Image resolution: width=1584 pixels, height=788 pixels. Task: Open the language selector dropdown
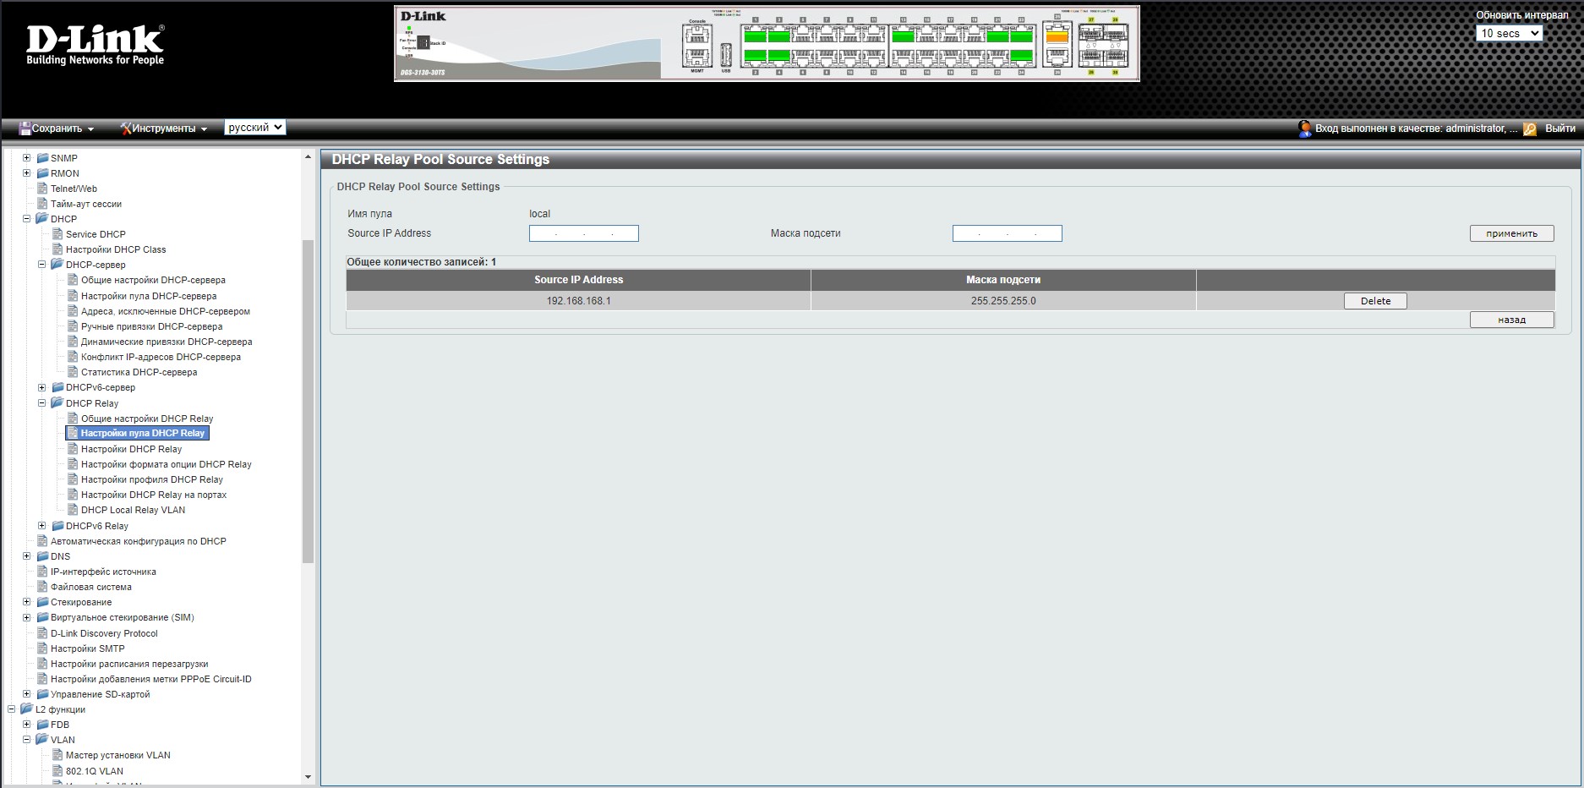(255, 128)
